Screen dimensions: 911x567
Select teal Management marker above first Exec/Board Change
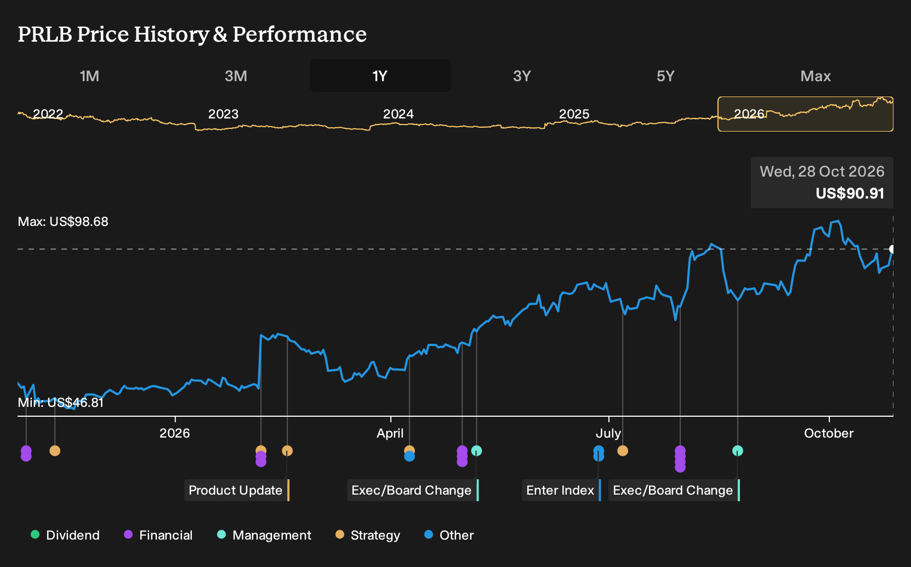pyautogui.click(x=477, y=451)
